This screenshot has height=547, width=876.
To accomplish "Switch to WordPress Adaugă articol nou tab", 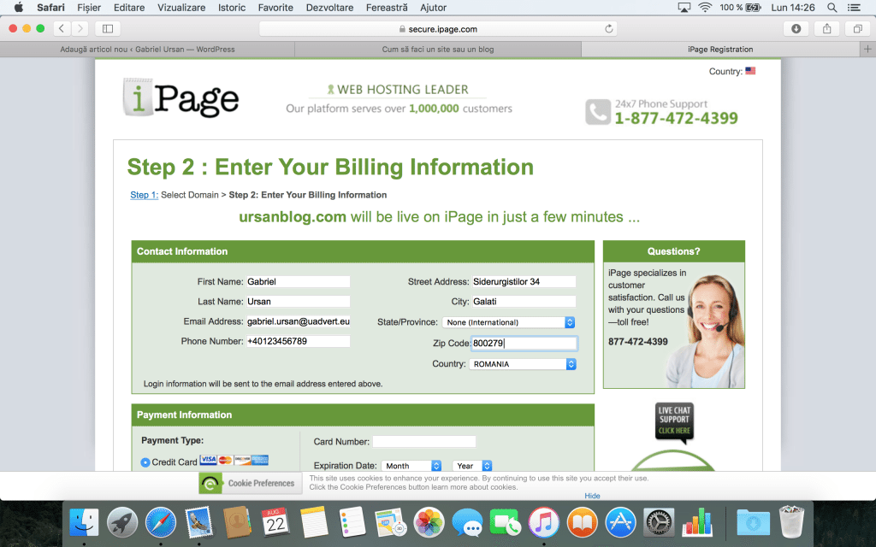I will (147, 49).
